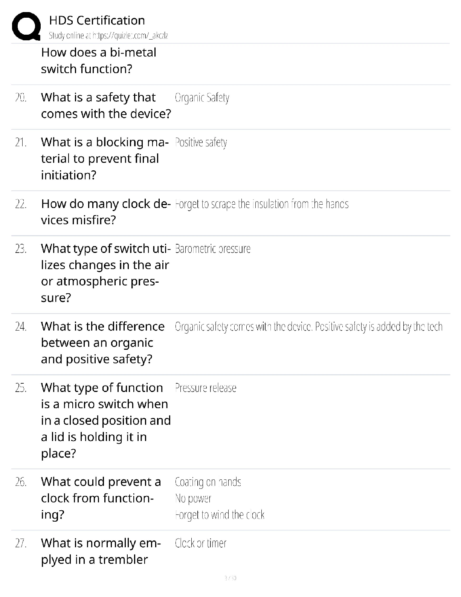The height and width of the screenshot is (597, 461).
Task: Click question 23 about atmospheric pressure switch
Action: (106, 273)
